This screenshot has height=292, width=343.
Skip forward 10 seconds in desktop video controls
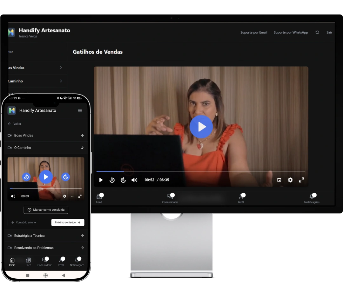point(123,180)
